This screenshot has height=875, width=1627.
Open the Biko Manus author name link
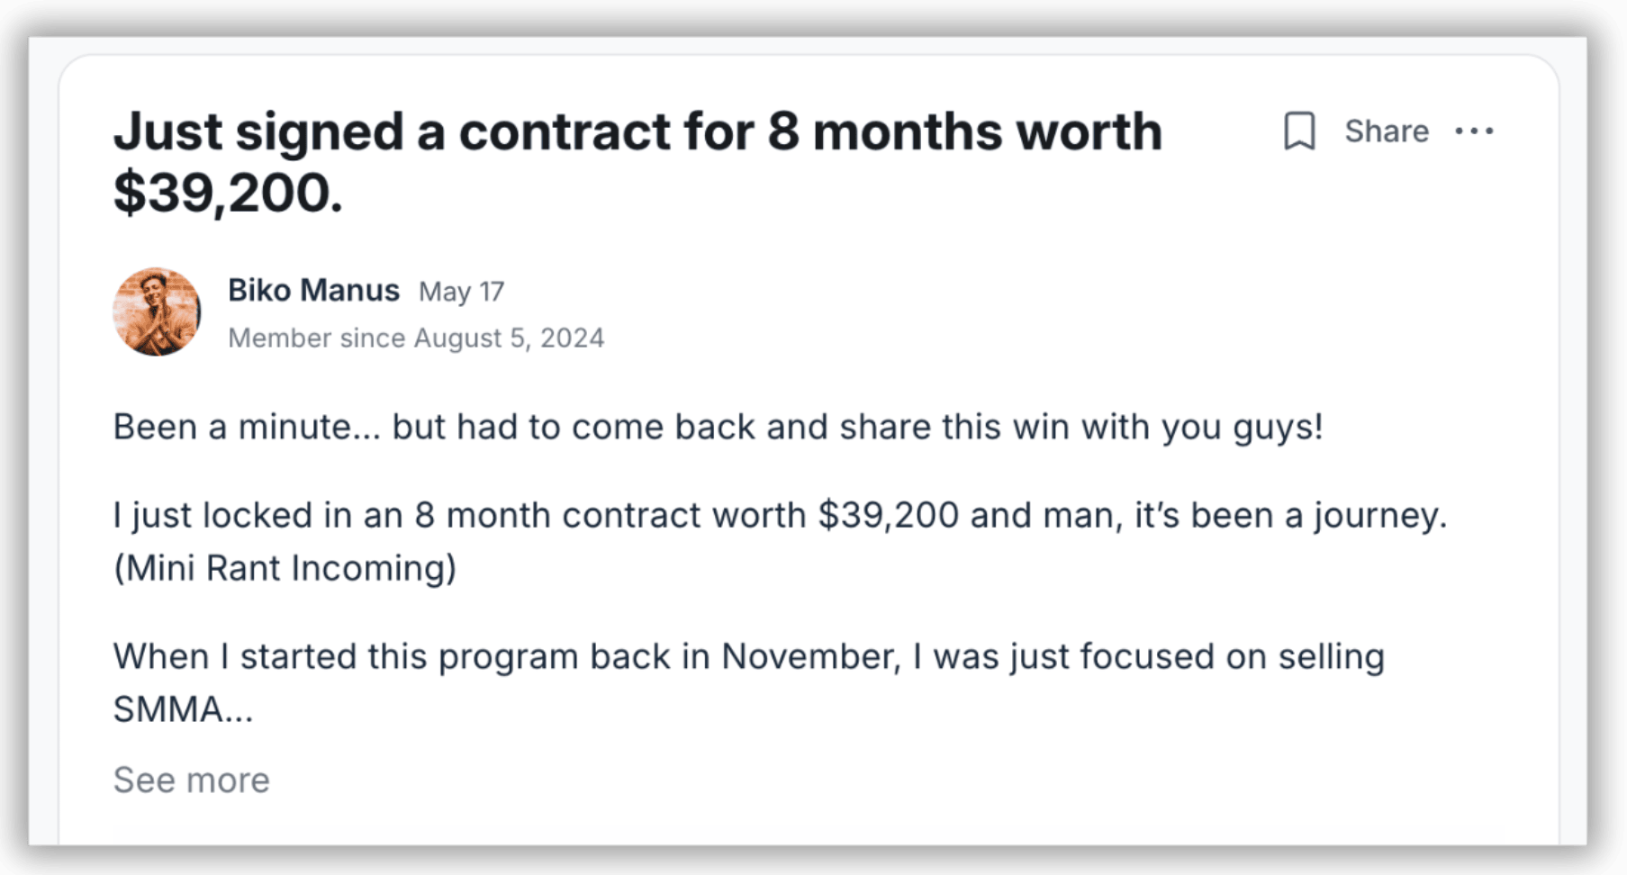313,290
